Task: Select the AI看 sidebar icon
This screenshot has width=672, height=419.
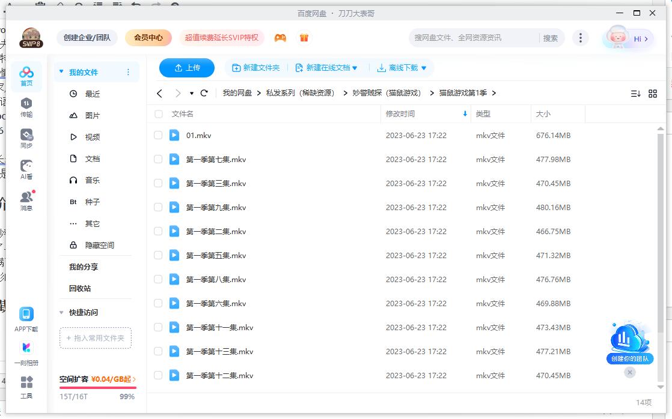Action: (26, 171)
